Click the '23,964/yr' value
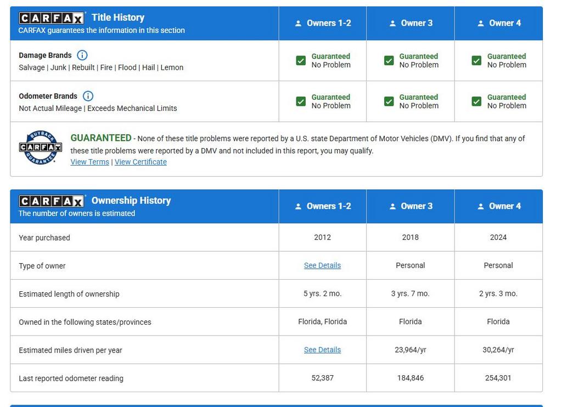The width and height of the screenshot is (562, 407). click(411, 350)
